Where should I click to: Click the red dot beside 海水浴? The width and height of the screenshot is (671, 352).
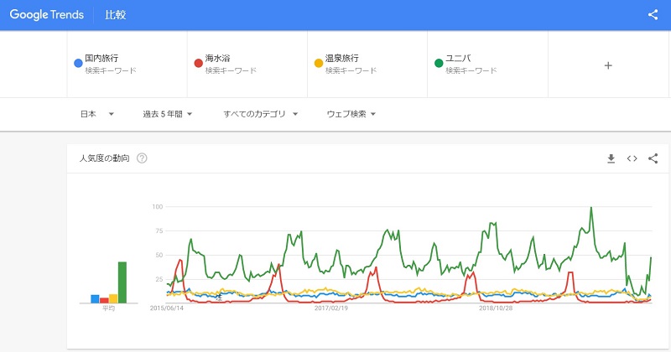[198, 63]
